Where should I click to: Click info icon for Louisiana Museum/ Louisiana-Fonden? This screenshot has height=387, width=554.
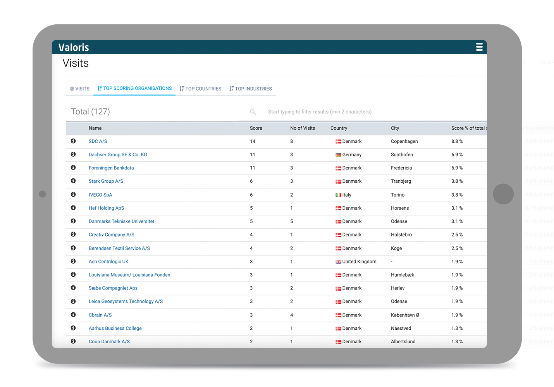(x=73, y=274)
